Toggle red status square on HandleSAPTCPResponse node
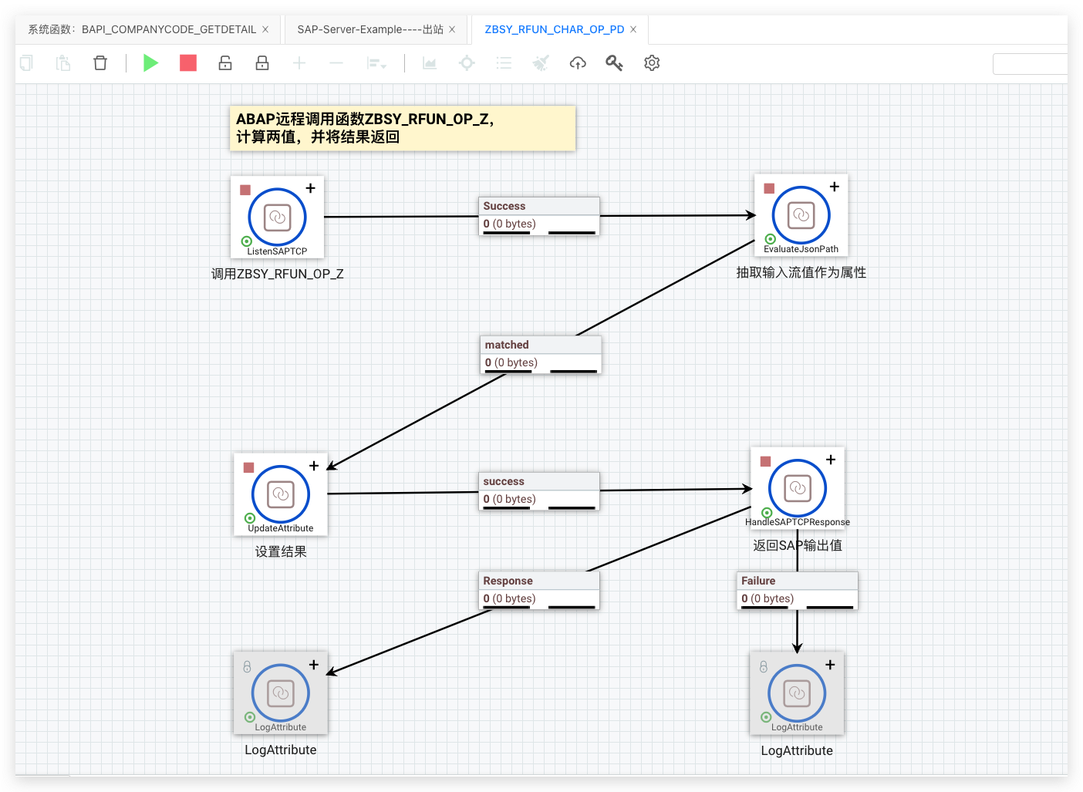 765,461
